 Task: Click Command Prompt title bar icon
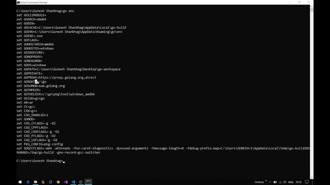coord(19,3)
